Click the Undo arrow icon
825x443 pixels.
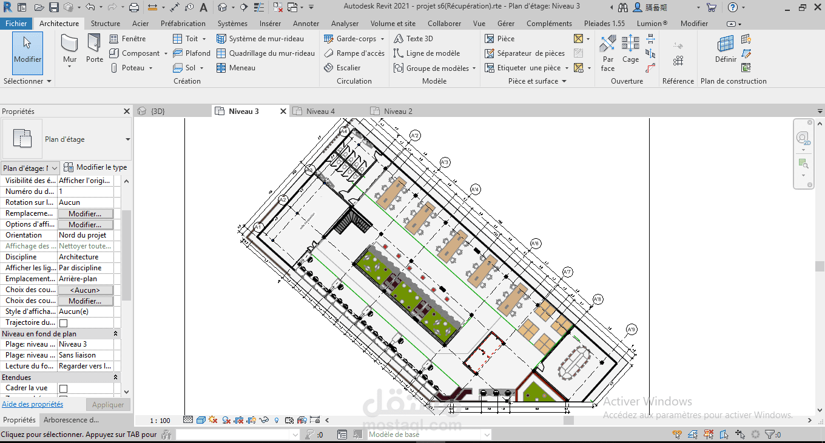pos(90,7)
